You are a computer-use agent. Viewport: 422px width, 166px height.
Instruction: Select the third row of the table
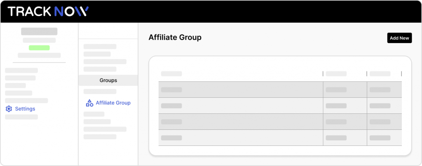(280, 122)
